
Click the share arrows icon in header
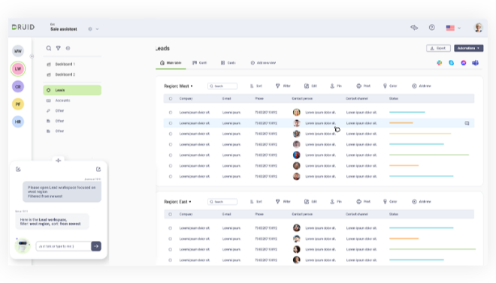coord(414,28)
